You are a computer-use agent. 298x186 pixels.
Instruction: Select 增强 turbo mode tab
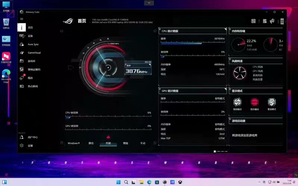tap(126, 143)
